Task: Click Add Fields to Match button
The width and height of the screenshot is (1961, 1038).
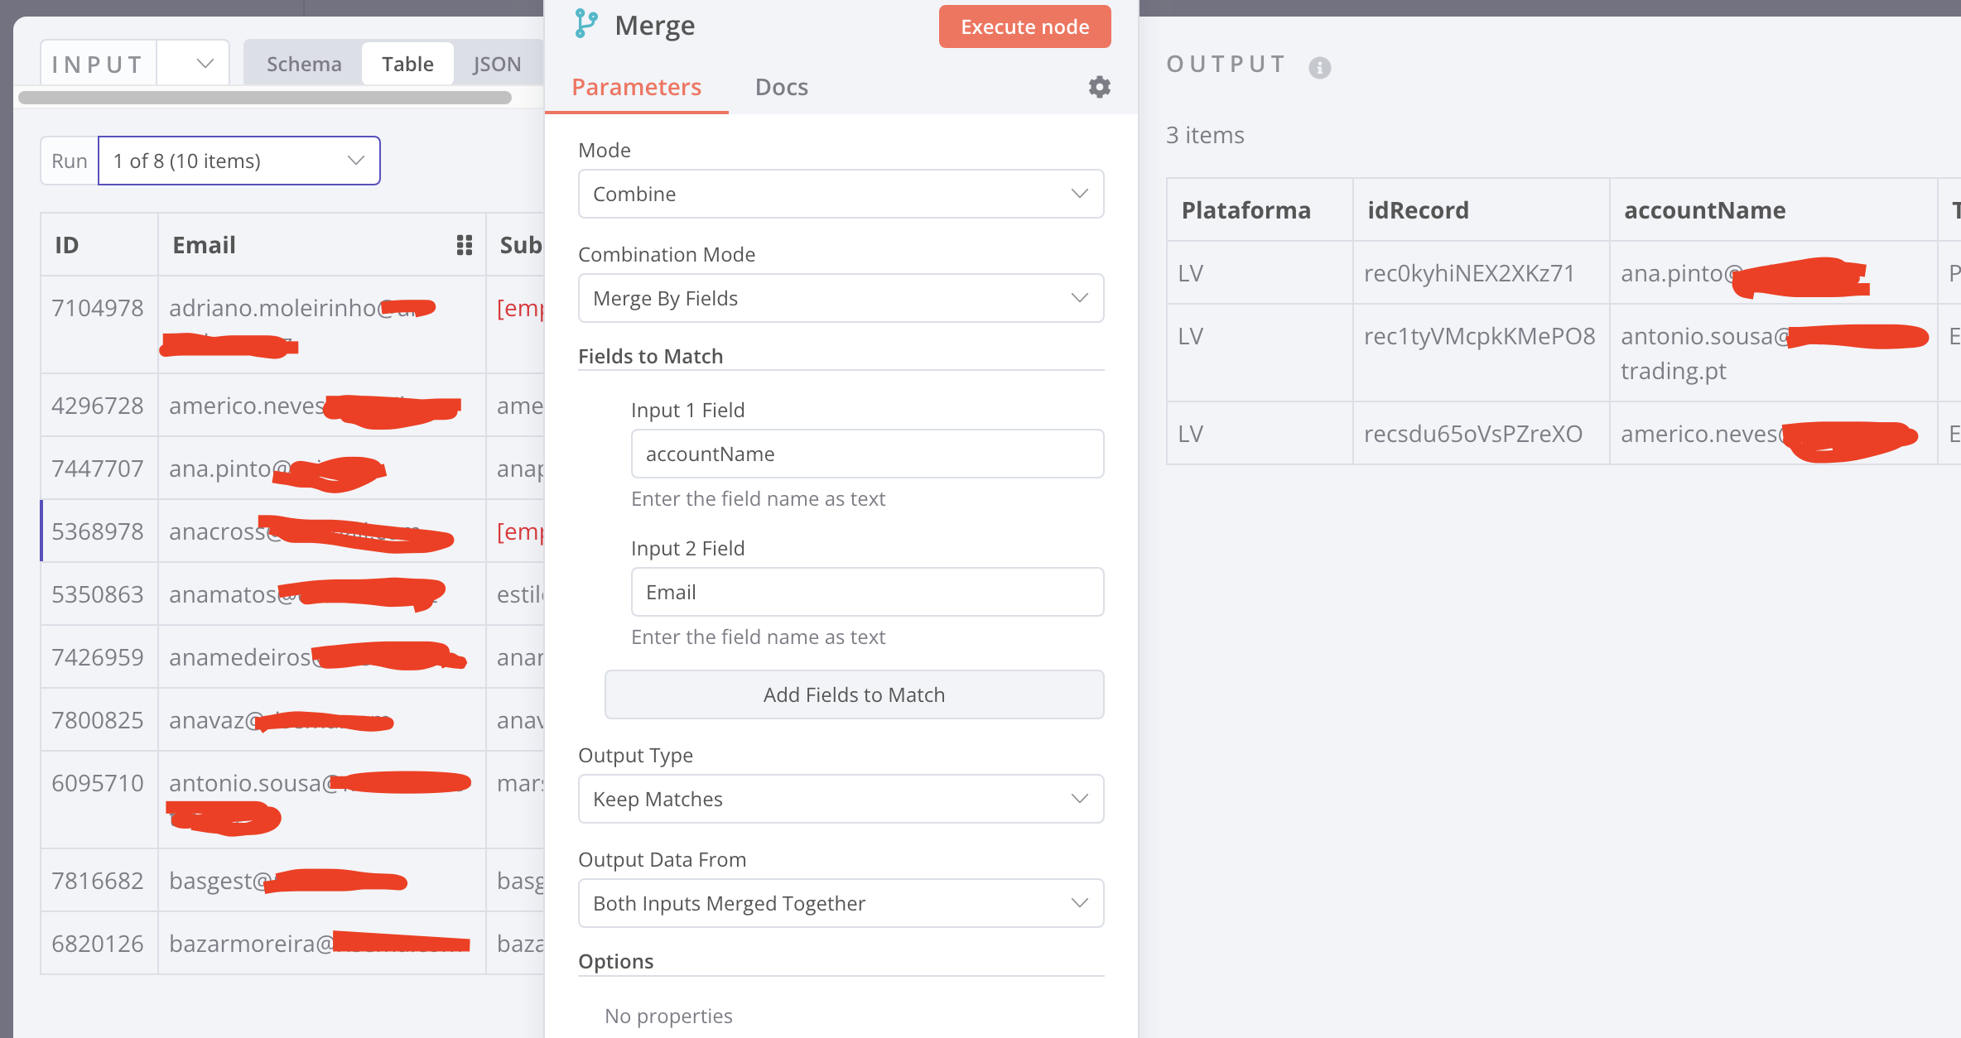Action: click(x=854, y=694)
